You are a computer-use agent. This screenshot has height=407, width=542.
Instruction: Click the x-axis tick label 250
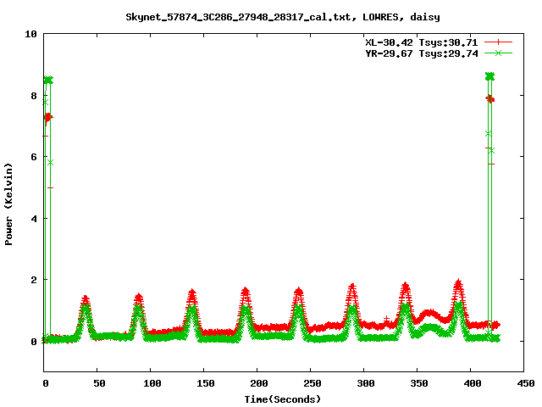[312, 383]
